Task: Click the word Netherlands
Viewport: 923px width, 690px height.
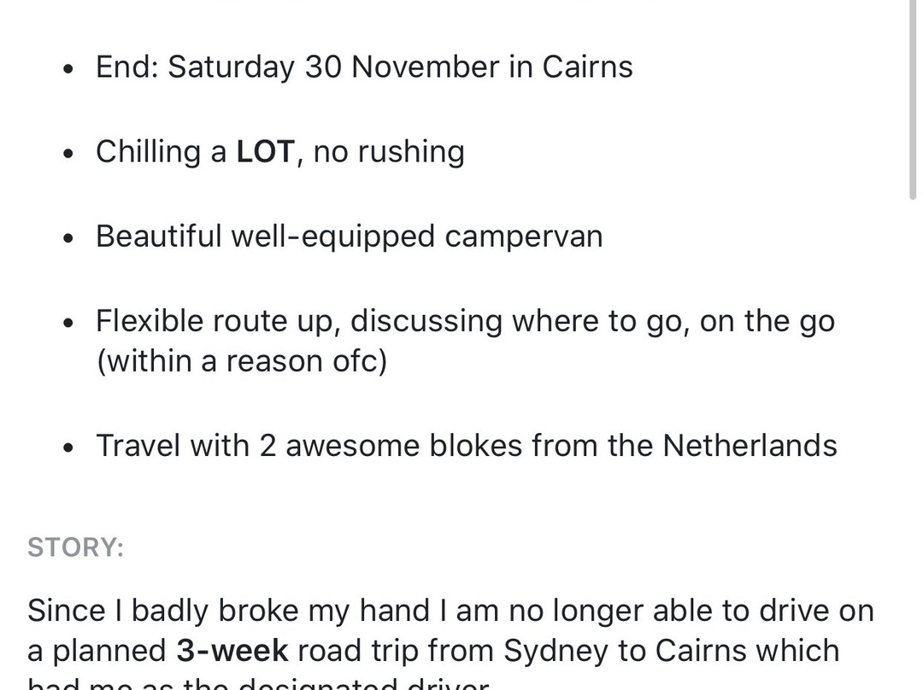Action: click(750, 445)
